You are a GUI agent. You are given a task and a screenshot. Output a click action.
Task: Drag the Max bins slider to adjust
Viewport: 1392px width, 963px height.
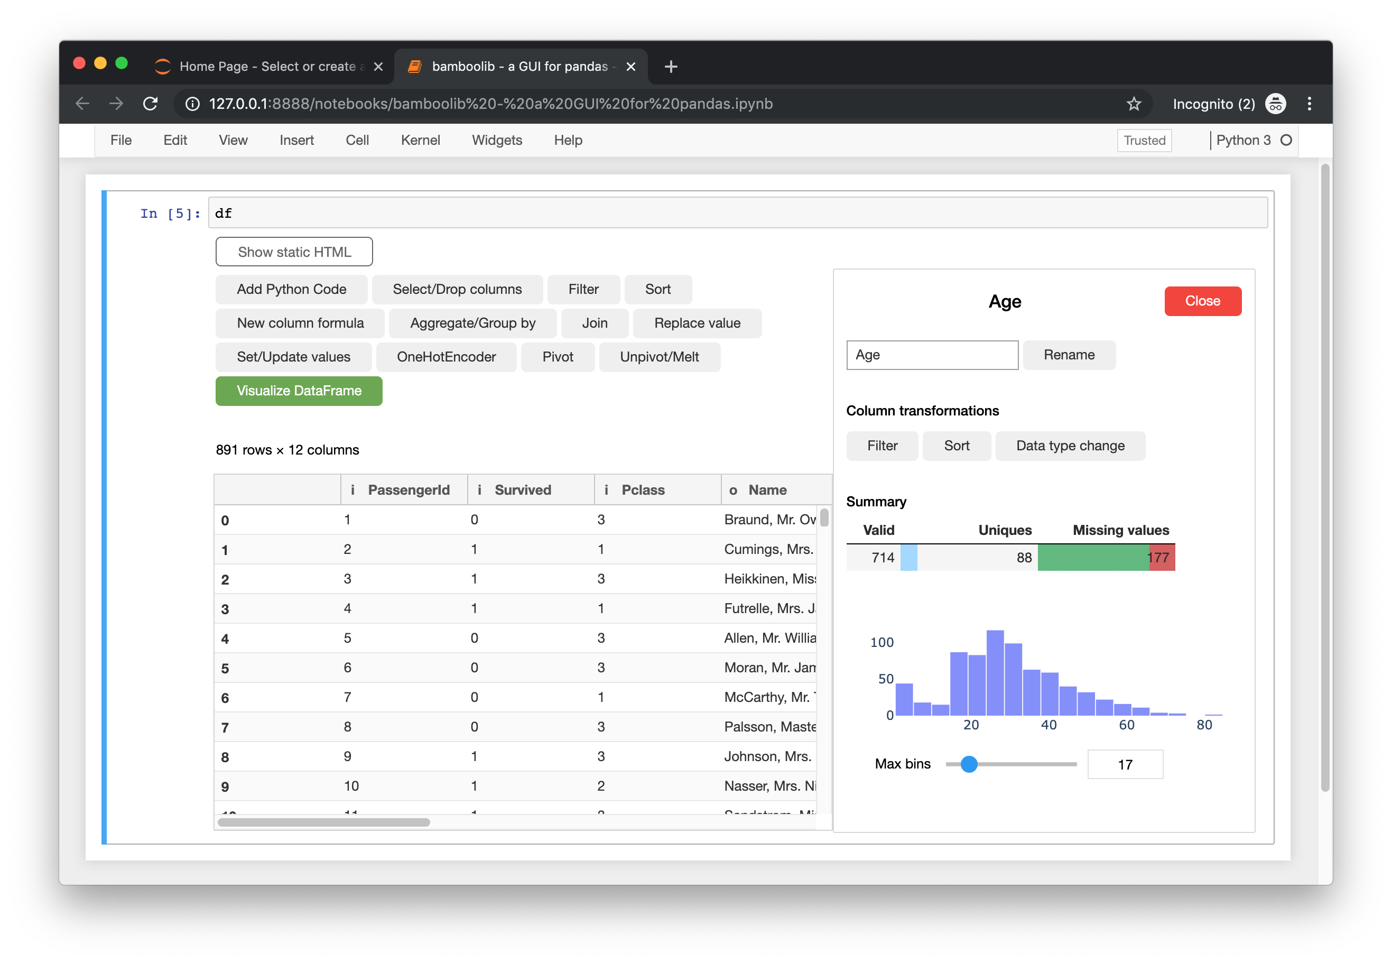coord(969,764)
